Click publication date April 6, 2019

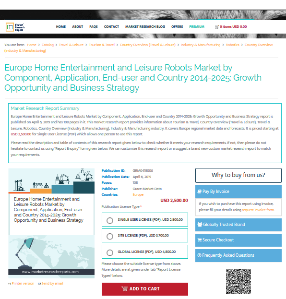click(x=142, y=177)
